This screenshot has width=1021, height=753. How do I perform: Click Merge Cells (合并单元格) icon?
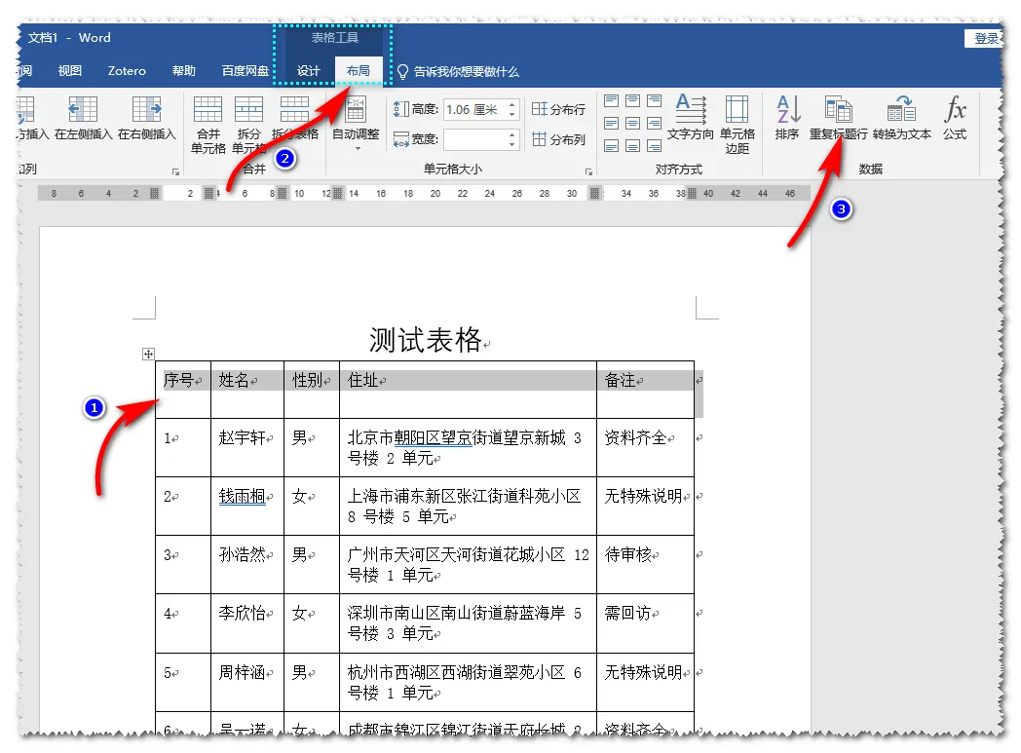coord(208,109)
